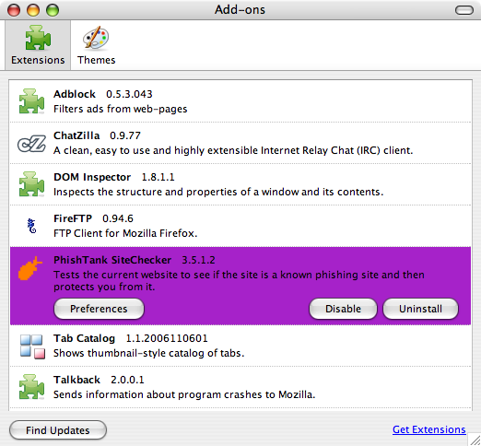This screenshot has width=481, height=446.
Task: Click PhishTank version 3.5.1.2
Action: point(198,260)
